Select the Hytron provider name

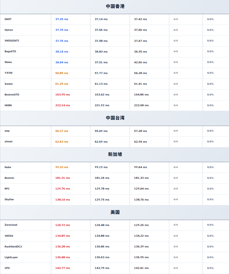[x=9, y=30]
